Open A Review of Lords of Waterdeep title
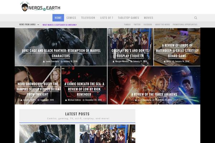The width and height of the screenshot is (215, 143). pos(177,51)
